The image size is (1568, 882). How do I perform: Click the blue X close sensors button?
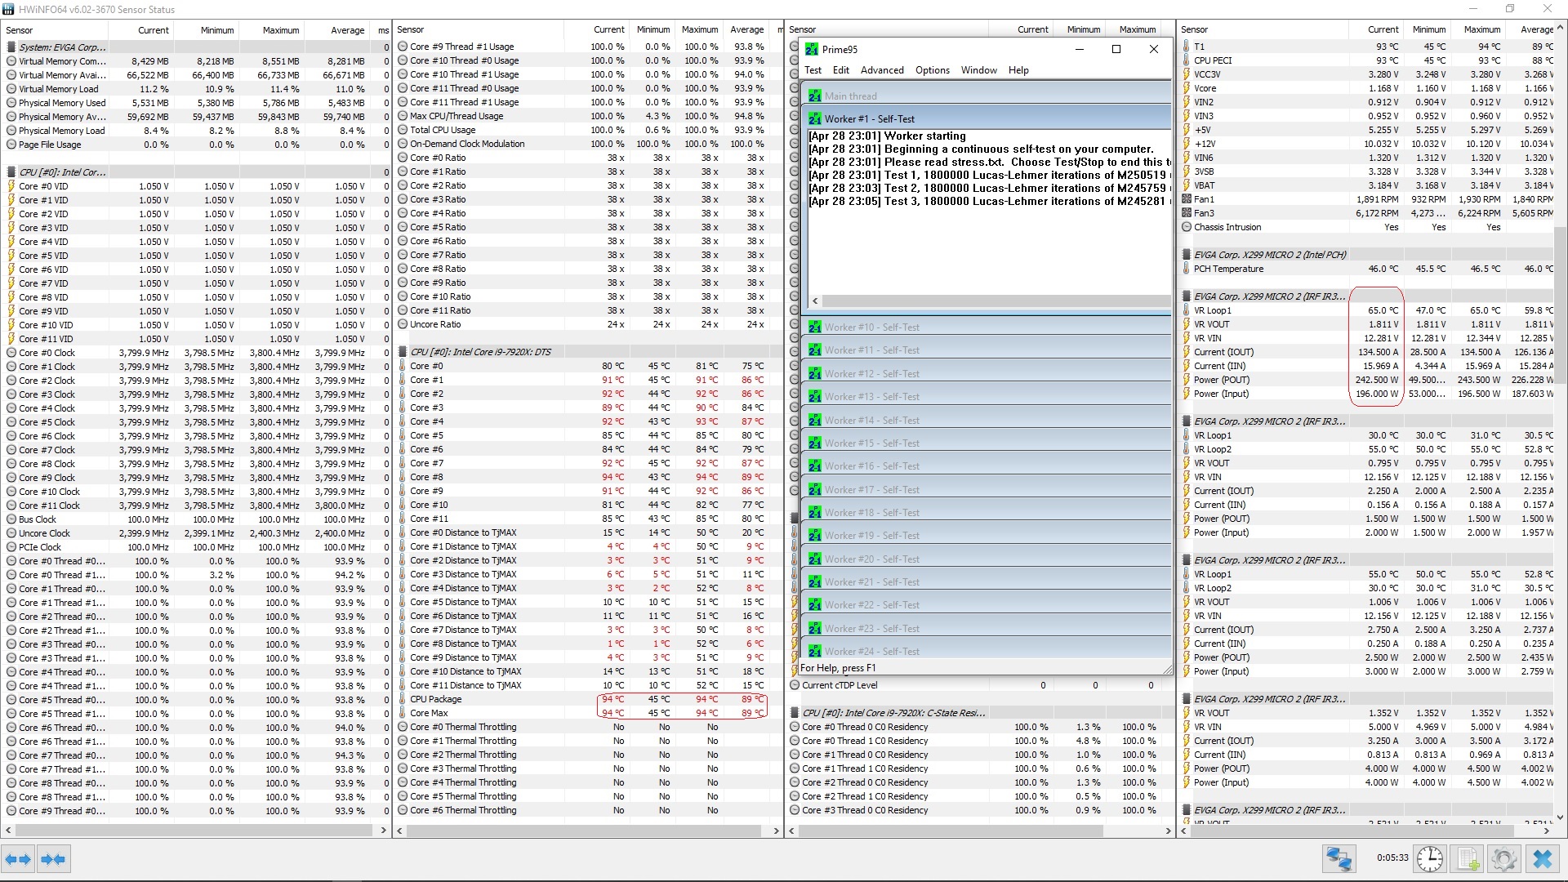click(1542, 859)
